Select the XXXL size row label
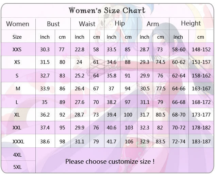The width and height of the screenshot is (215, 177). tap(18, 141)
